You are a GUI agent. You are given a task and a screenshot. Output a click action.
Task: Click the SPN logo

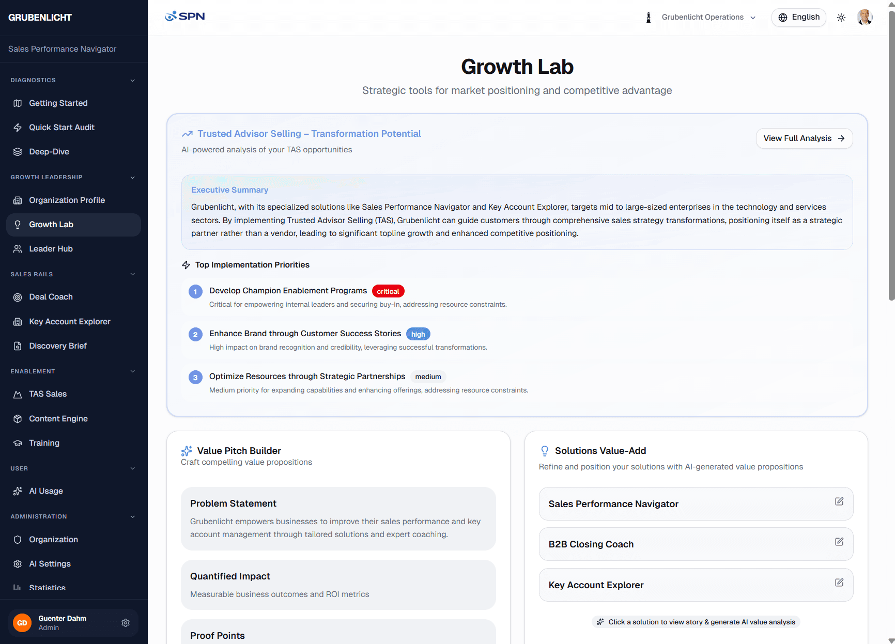pyautogui.click(x=184, y=16)
